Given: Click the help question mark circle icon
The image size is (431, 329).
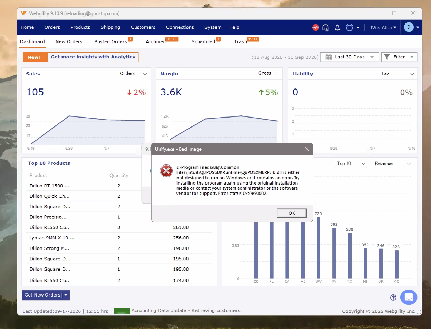Looking at the screenshot, I should pyautogui.click(x=393, y=298).
